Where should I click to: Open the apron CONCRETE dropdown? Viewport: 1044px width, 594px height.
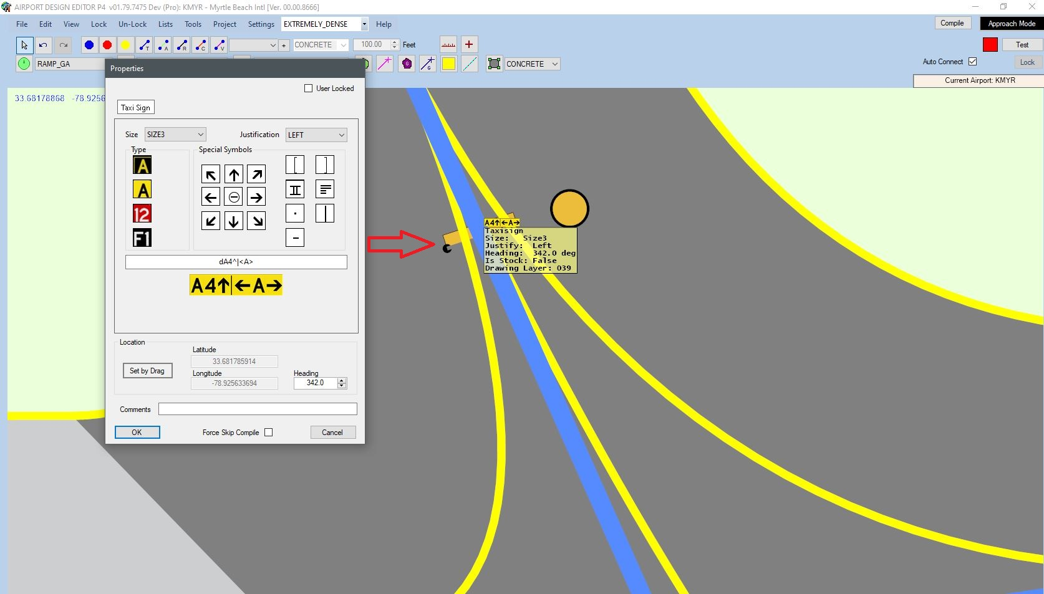coord(532,64)
